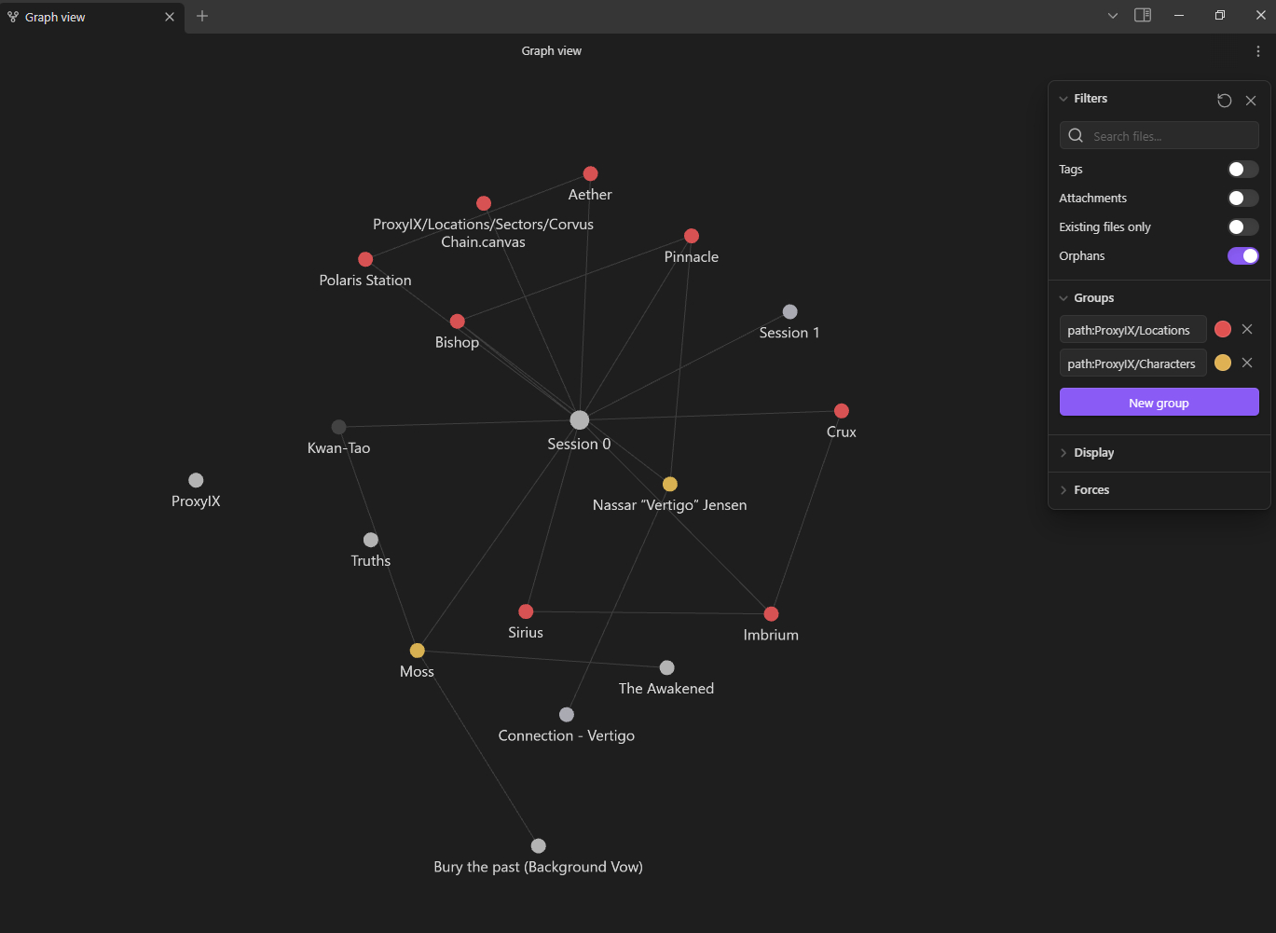Image resolution: width=1276 pixels, height=933 pixels.
Task: Close the Graph view tab
Action: [170, 17]
